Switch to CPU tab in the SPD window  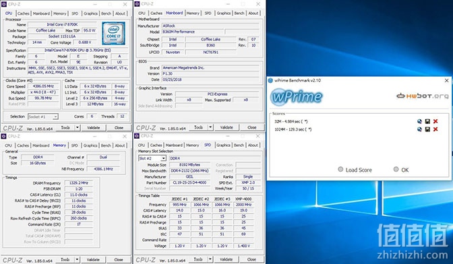point(142,145)
